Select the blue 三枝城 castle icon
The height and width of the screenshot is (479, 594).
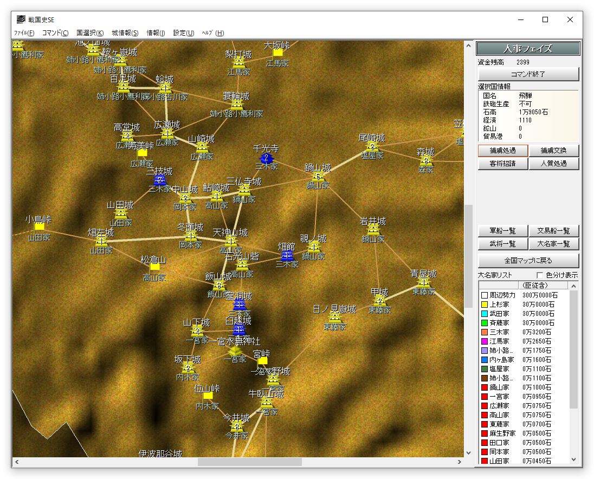(159, 180)
